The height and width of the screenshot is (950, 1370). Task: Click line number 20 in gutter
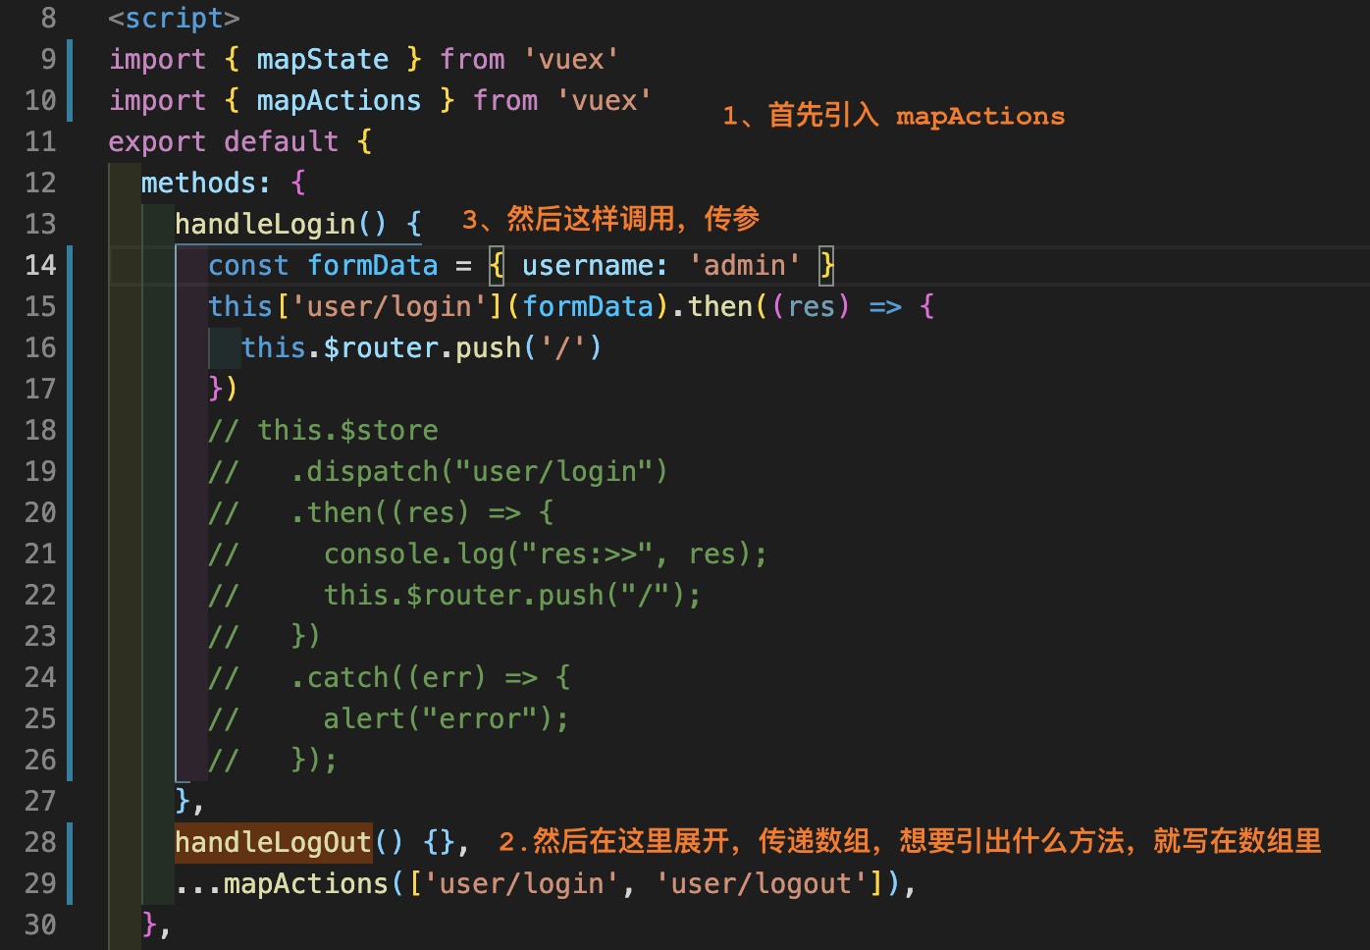click(40, 512)
